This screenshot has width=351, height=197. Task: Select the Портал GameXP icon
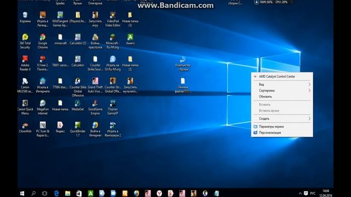[x=112, y=107]
